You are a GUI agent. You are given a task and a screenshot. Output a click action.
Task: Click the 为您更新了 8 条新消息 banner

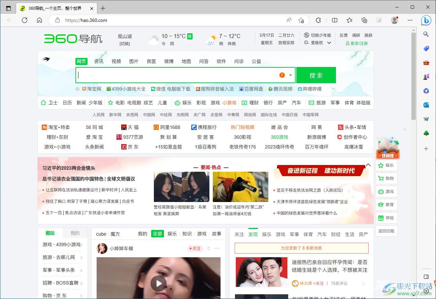click(302, 248)
